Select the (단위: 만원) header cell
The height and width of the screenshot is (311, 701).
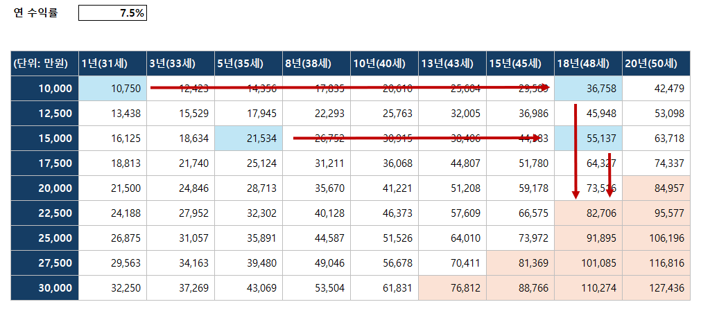44,64
